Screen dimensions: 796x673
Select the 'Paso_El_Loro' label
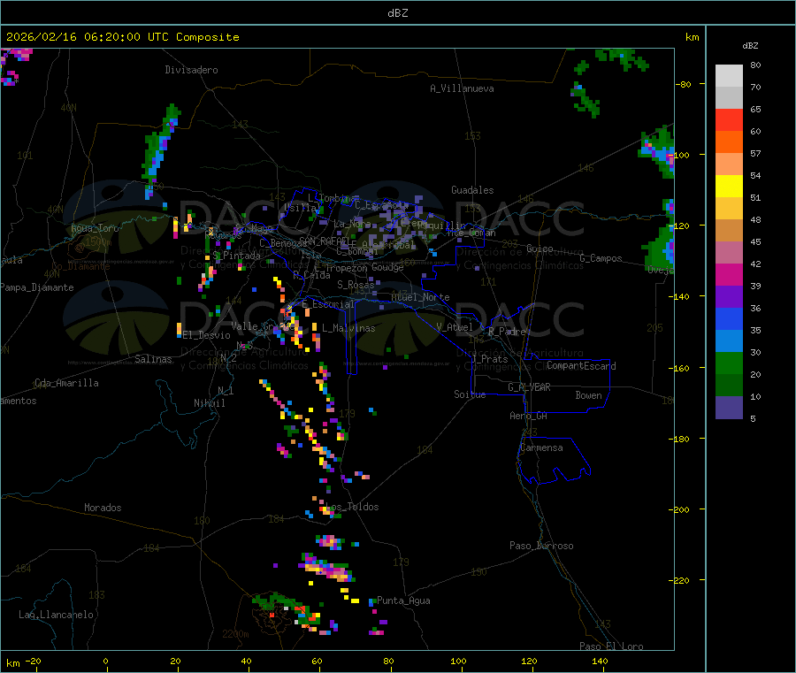coord(611,646)
